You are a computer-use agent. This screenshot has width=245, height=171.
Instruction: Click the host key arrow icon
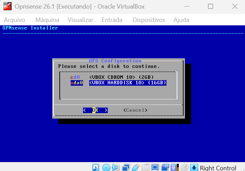click(x=194, y=168)
